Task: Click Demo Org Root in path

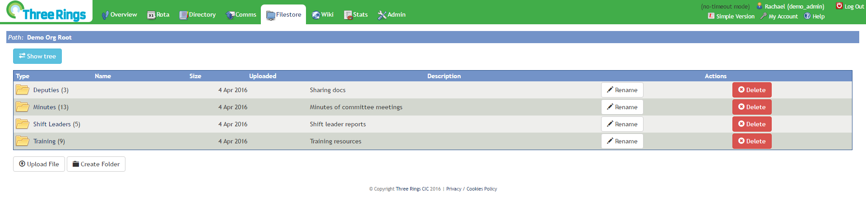Action: pos(49,37)
